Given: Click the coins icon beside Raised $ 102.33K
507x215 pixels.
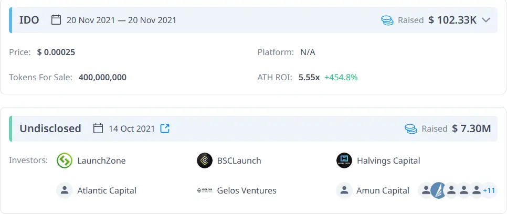Looking at the screenshot, I should pos(387,20).
